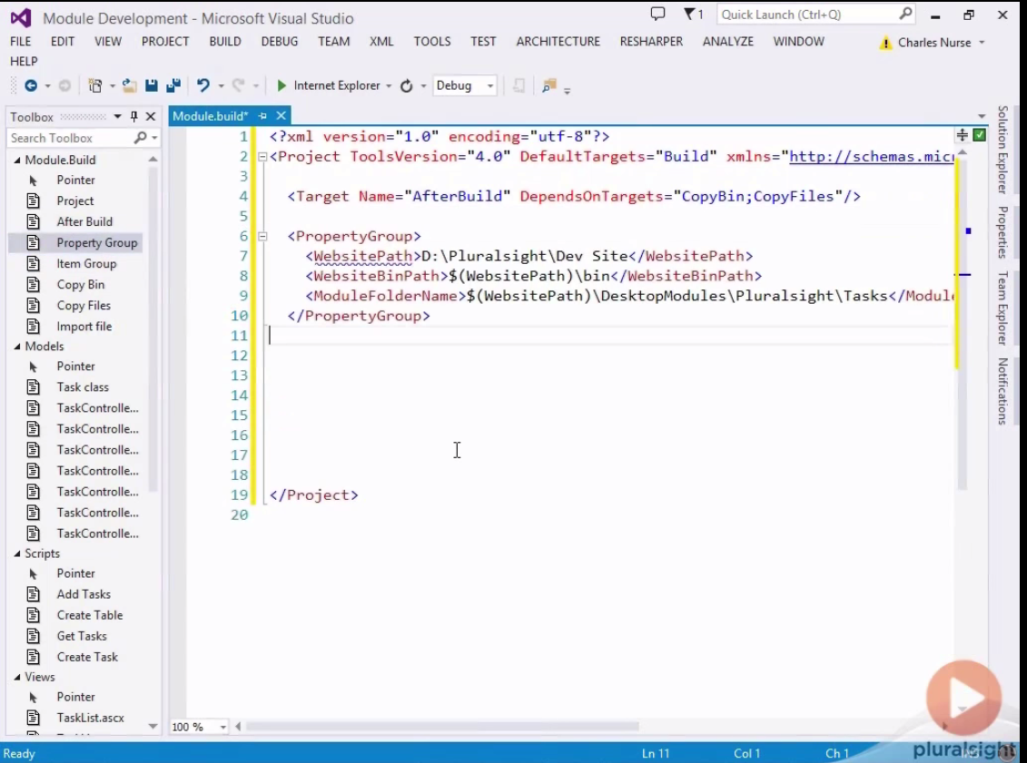Follow the http://schemas.mic namespace link
1027x763 pixels.
[x=871, y=156]
